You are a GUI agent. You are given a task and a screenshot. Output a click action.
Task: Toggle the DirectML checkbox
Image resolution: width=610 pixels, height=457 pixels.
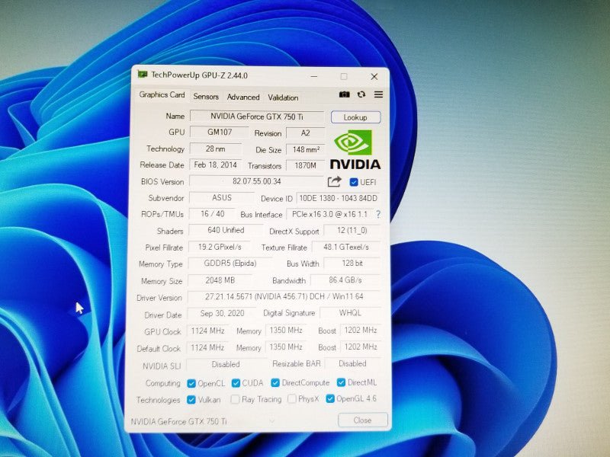point(341,382)
